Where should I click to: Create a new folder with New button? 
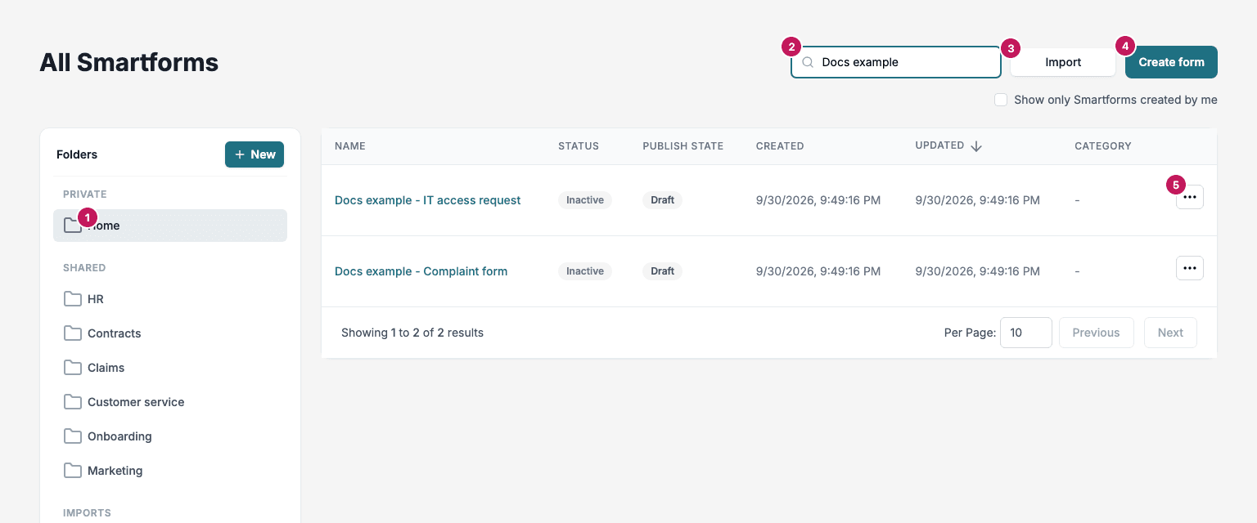[255, 154]
